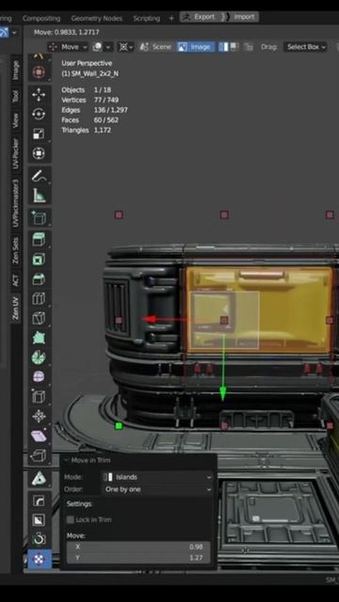The width and height of the screenshot is (339, 602).
Task: Switch to the Compositing workspace tab
Action: [41, 18]
